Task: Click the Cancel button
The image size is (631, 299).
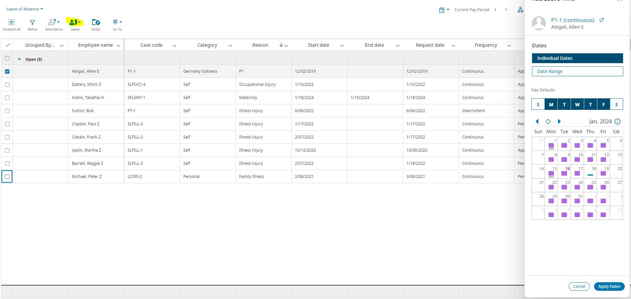Action: (579, 287)
